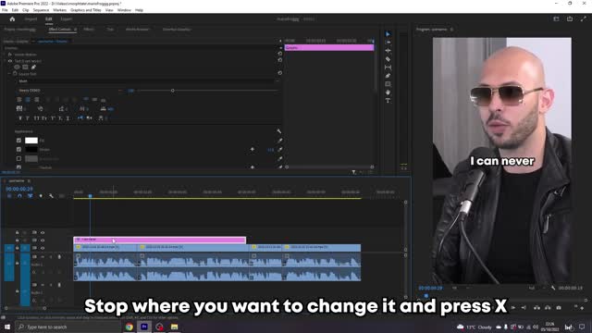Center align text in Effect Controls

coord(28,100)
